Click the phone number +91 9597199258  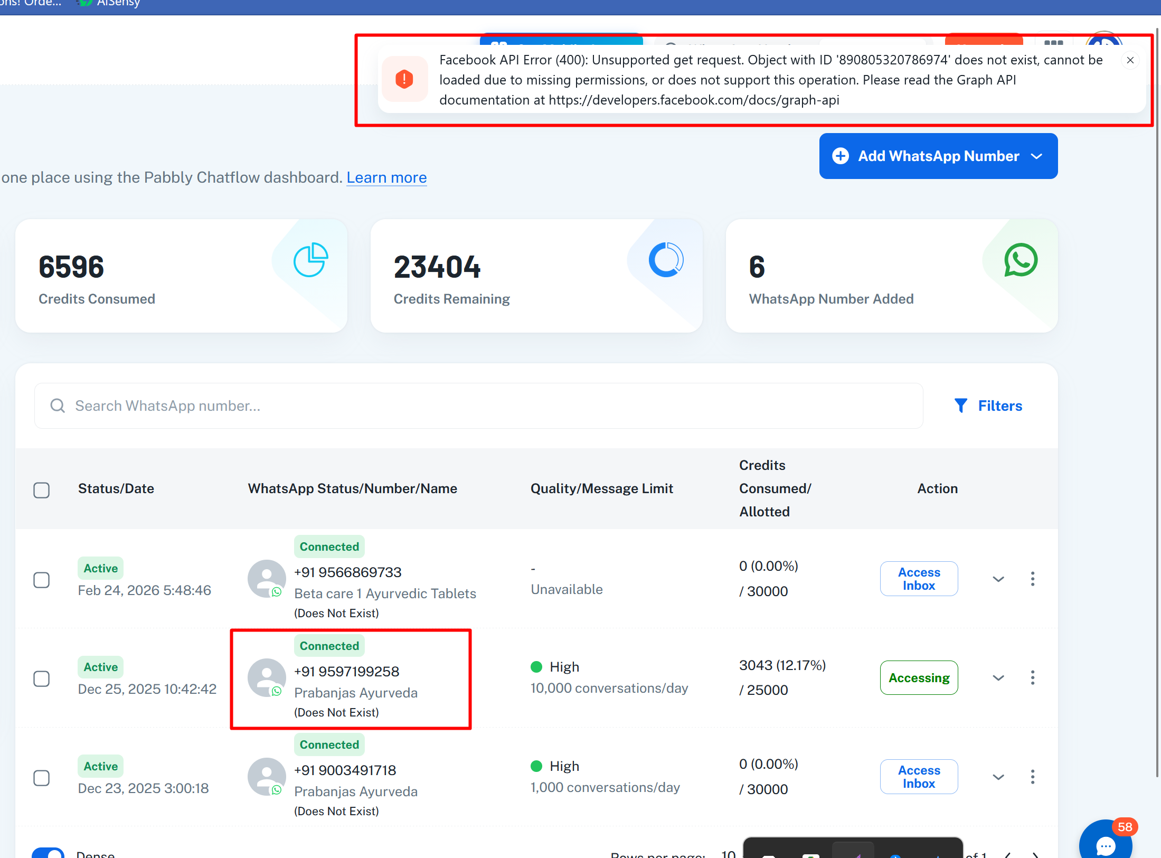(347, 672)
